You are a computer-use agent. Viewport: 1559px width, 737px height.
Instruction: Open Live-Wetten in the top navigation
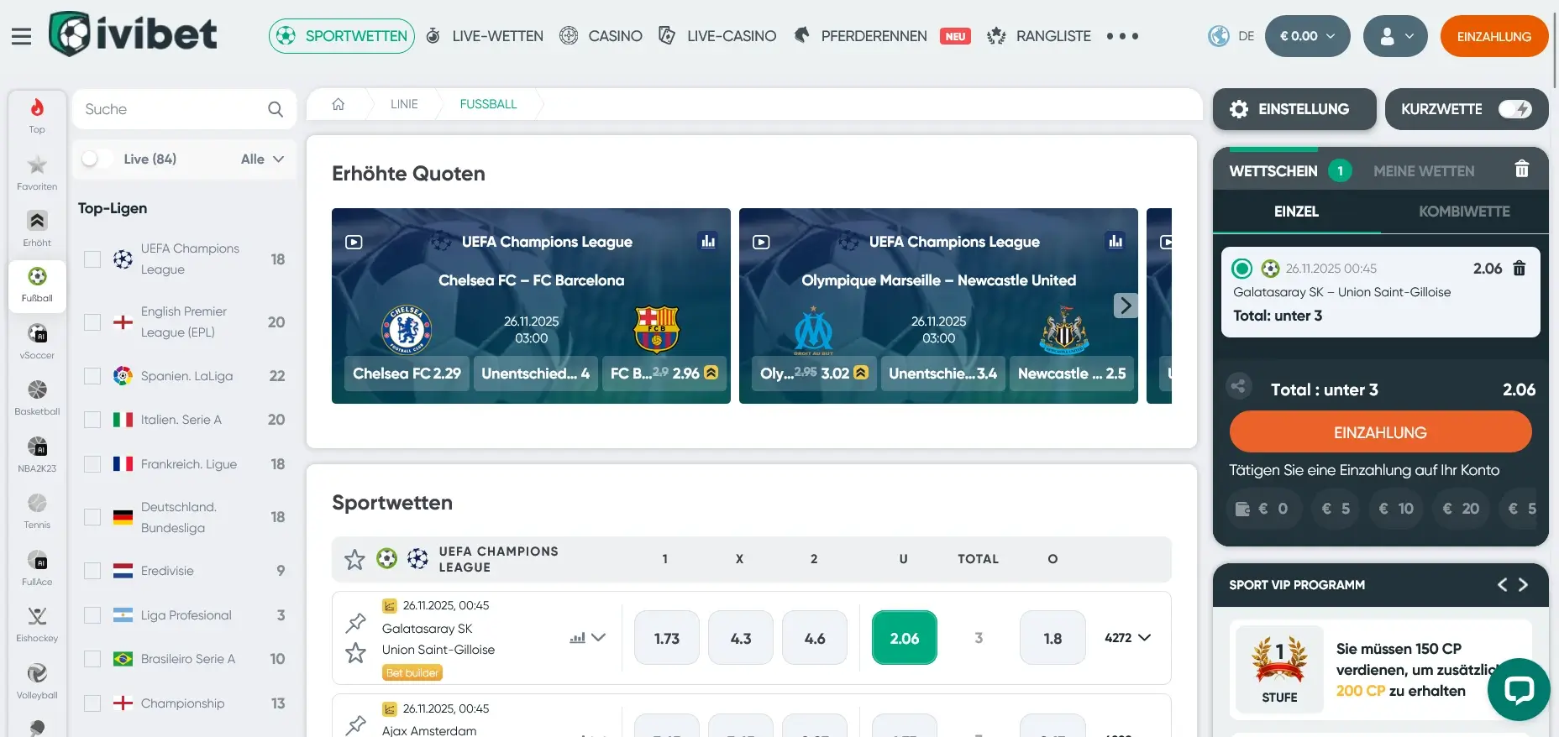[x=485, y=36]
